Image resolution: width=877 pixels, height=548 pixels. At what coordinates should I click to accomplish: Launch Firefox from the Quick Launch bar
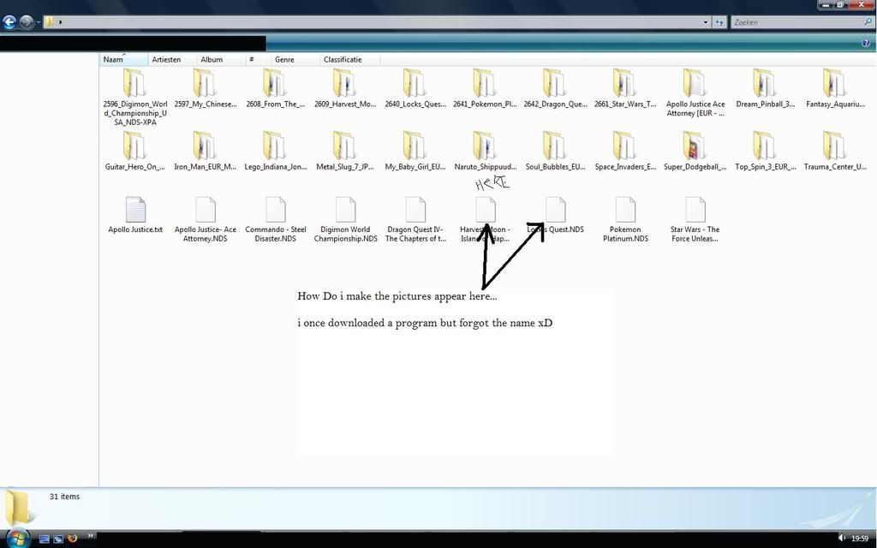coord(72,539)
